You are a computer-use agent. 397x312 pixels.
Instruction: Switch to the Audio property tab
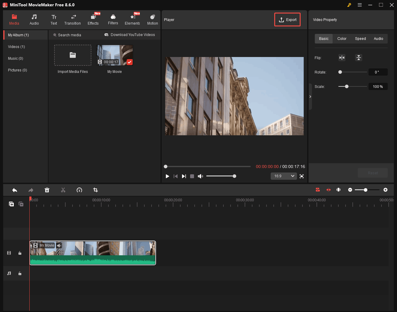pos(378,39)
